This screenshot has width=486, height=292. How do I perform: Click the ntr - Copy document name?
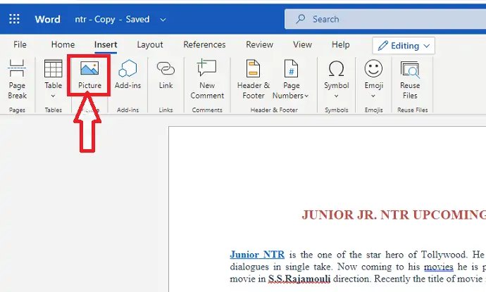pos(95,19)
